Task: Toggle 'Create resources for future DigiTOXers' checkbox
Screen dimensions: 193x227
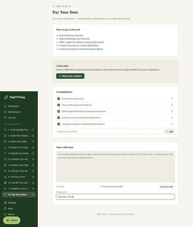Action: 59,117
